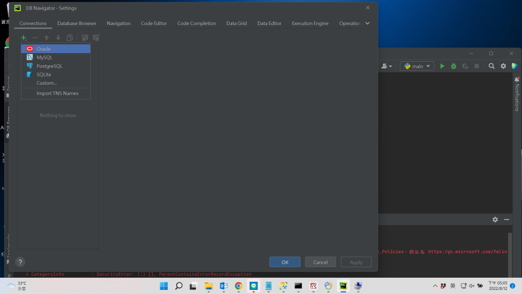The height and width of the screenshot is (294, 522).
Task: Open the command prompt taskbar icon
Action: pyautogui.click(x=298, y=286)
